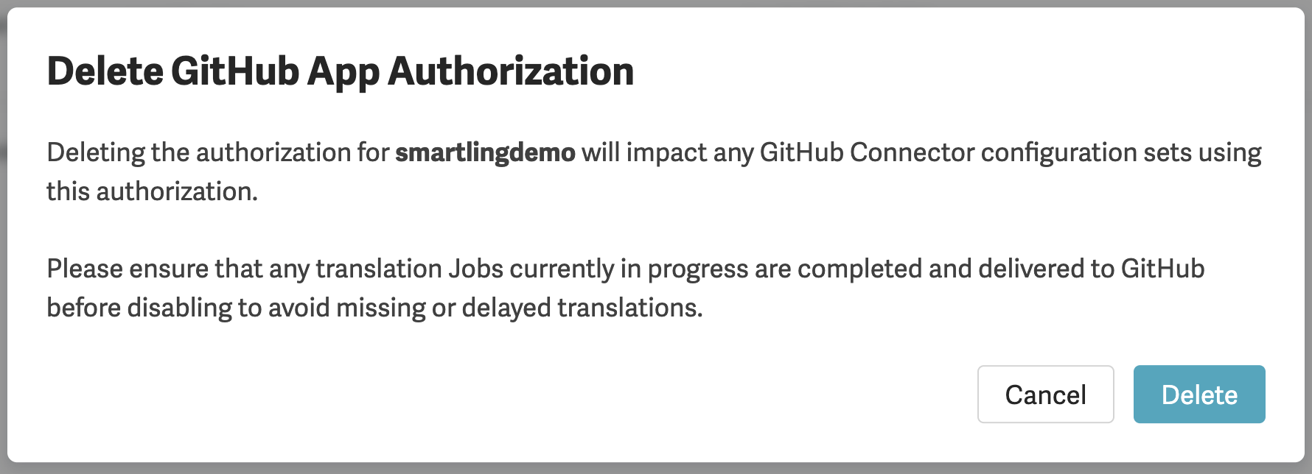Click the word "Authorization" in the dialog title
Viewport: 1312px width, 474px height.
[x=511, y=71]
